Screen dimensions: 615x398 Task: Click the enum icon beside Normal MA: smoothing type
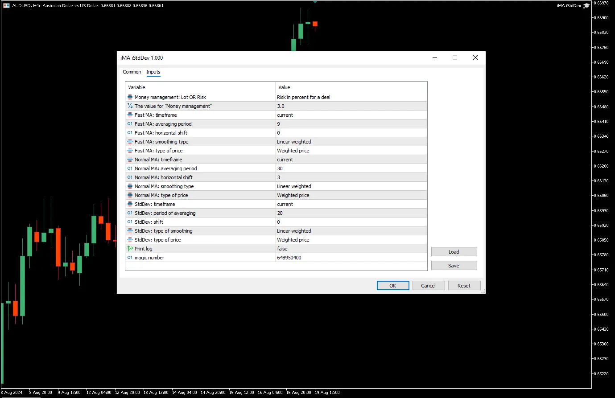point(130,186)
